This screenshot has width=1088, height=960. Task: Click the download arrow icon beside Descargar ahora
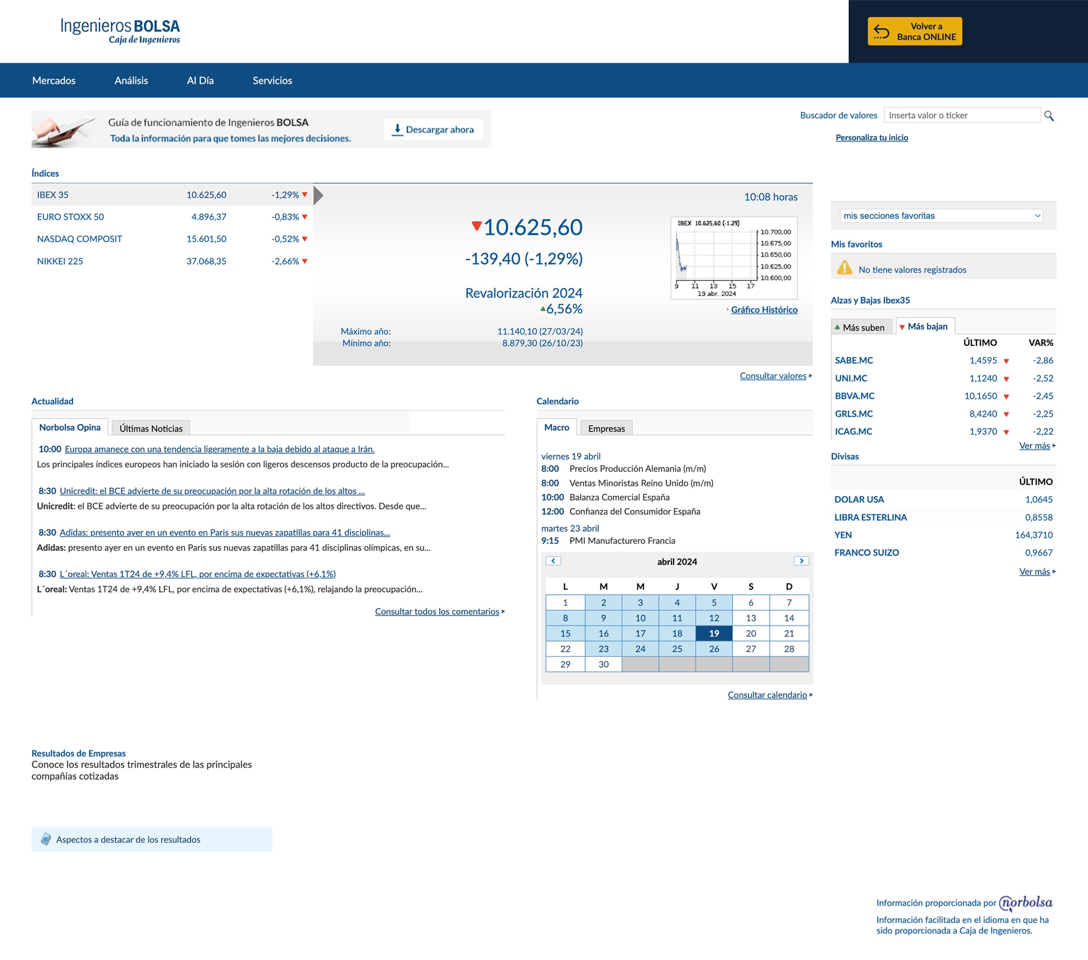(397, 130)
